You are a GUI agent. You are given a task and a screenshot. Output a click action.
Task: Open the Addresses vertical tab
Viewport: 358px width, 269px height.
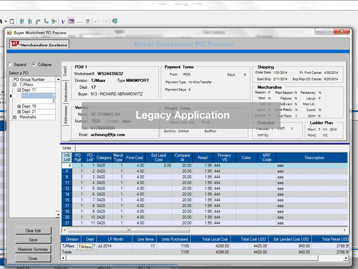66,115
